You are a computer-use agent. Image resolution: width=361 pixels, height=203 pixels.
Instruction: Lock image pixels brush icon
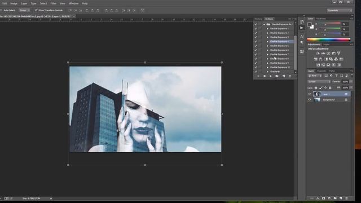point(321,88)
